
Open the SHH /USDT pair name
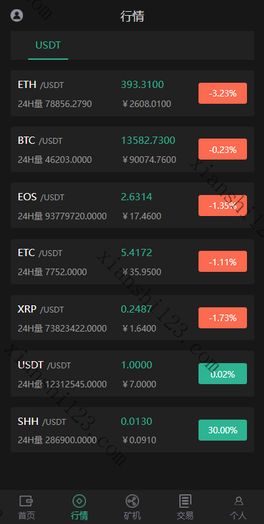coord(42,422)
